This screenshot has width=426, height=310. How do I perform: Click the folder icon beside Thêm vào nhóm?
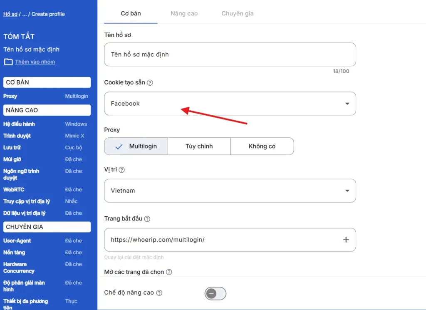[x=8, y=62]
